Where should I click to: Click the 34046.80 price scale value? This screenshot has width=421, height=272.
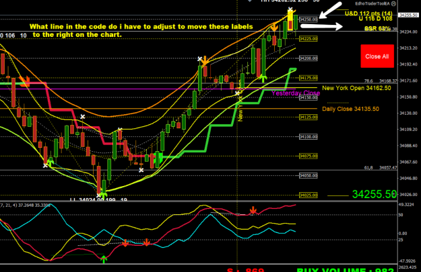coord(408,178)
